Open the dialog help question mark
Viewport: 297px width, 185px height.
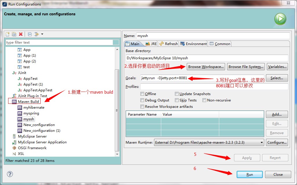[x=10, y=174]
